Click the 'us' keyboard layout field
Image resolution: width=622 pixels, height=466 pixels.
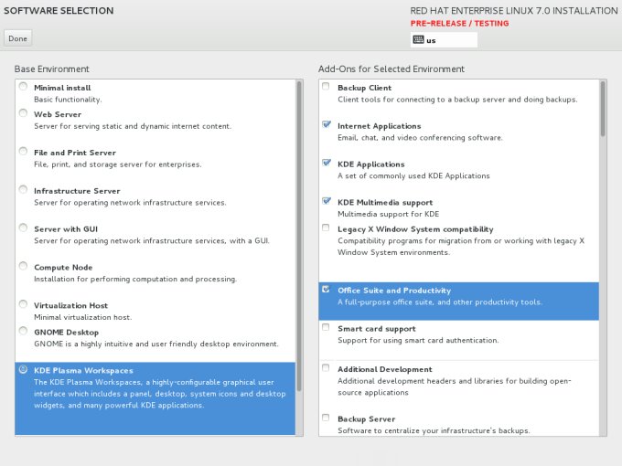(444, 39)
